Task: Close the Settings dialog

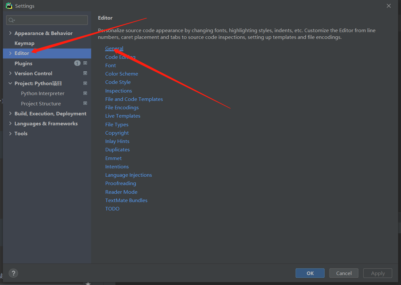Action: (x=389, y=6)
